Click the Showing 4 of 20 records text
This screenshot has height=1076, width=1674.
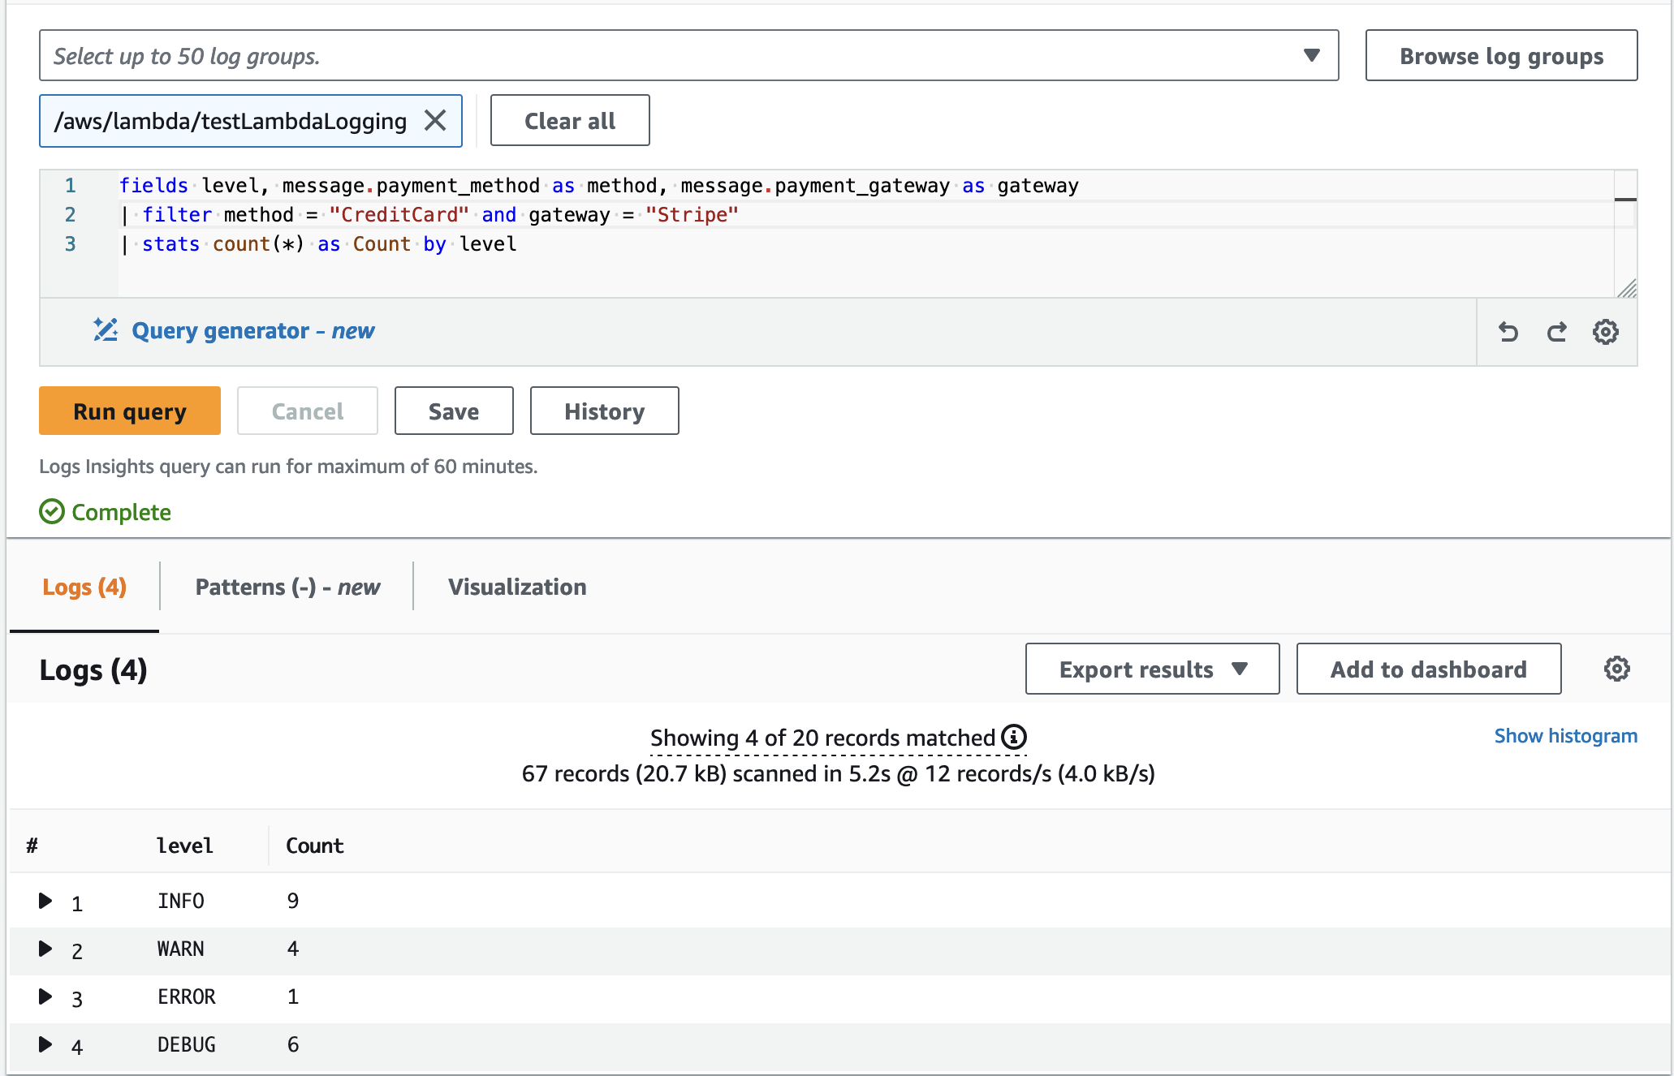coord(822,738)
